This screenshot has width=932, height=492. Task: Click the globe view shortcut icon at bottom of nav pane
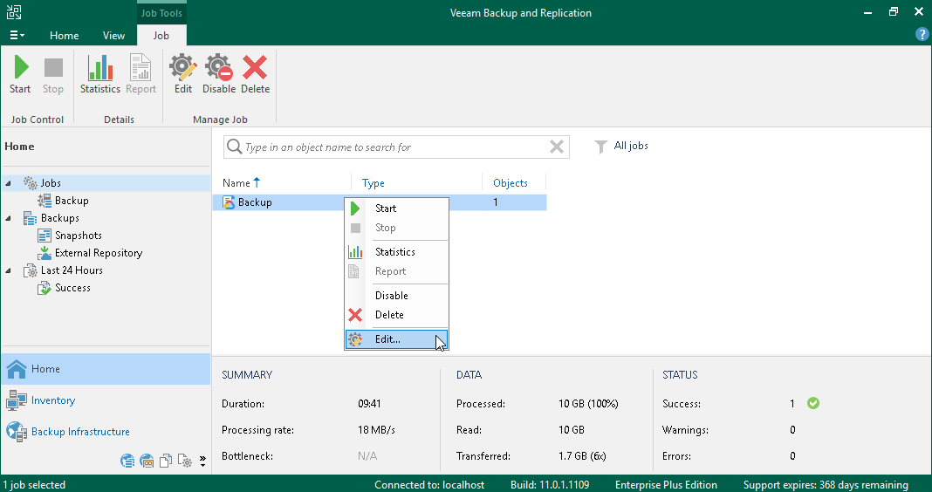pos(127,461)
